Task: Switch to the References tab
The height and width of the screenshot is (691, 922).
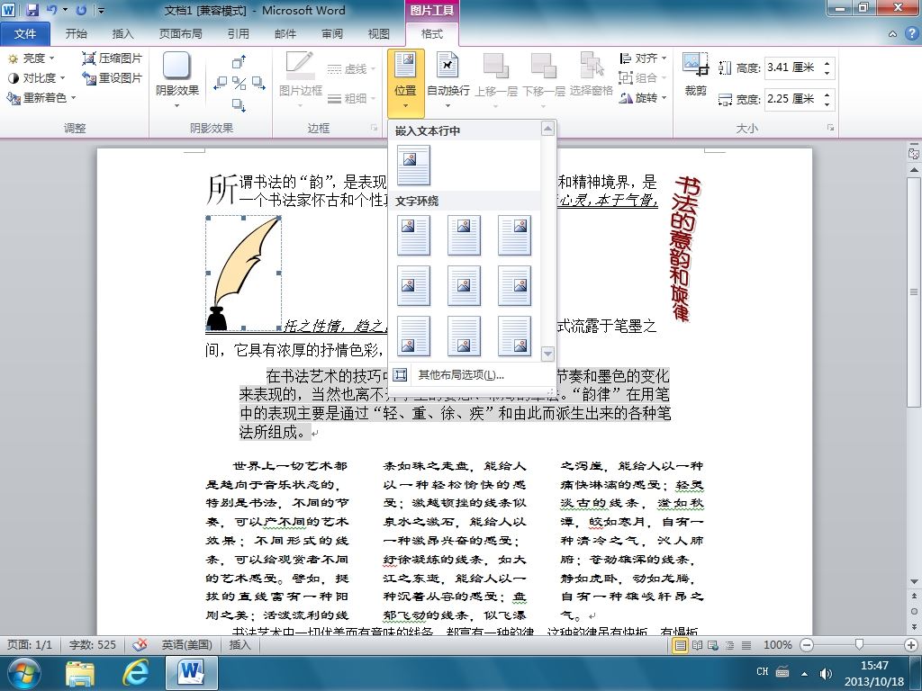Action: tap(238, 34)
